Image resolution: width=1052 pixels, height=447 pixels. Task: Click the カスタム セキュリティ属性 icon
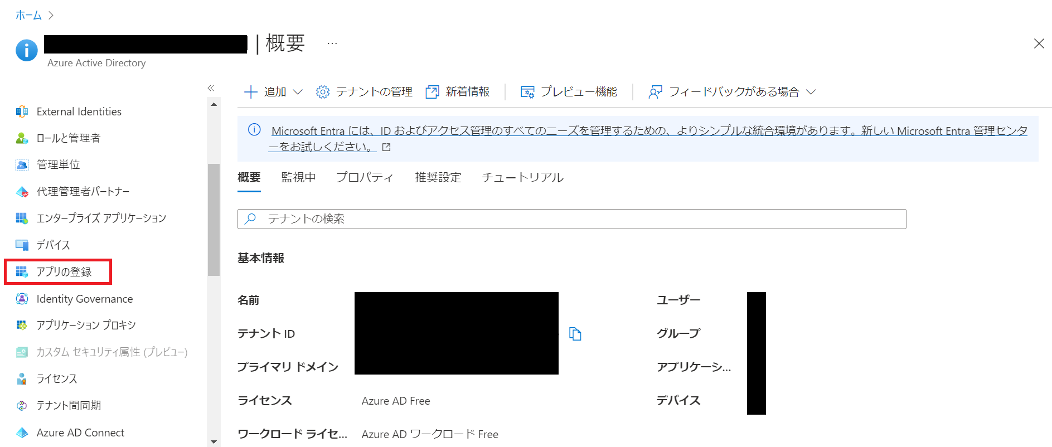(22, 352)
